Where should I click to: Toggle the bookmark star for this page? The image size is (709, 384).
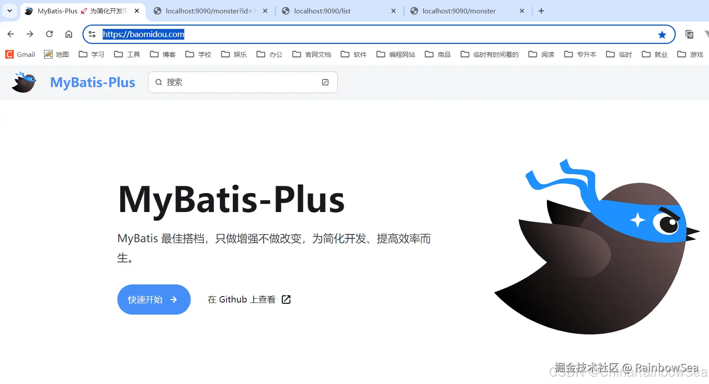coord(662,34)
